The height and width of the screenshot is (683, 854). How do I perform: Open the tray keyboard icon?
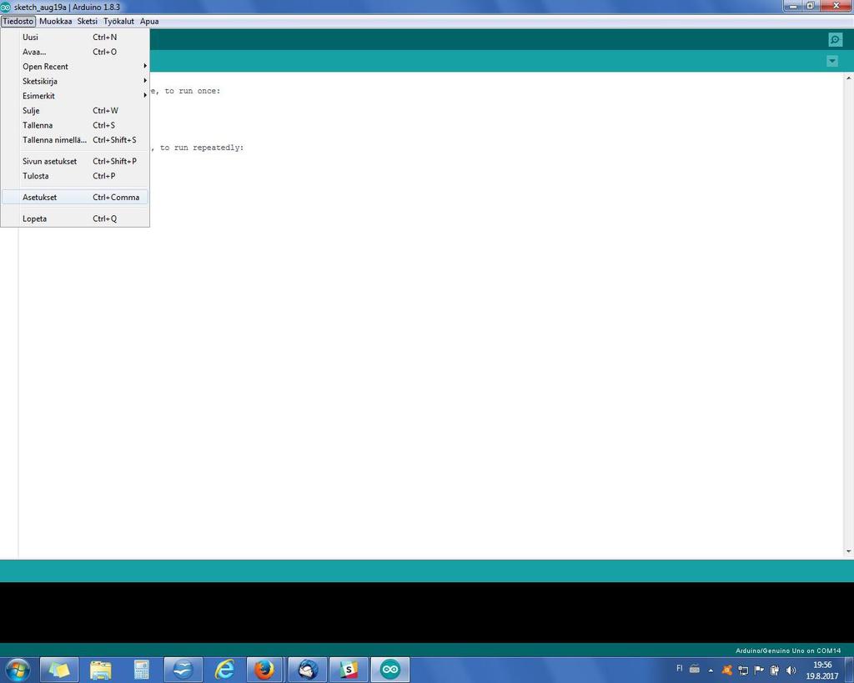pyautogui.click(x=695, y=669)
